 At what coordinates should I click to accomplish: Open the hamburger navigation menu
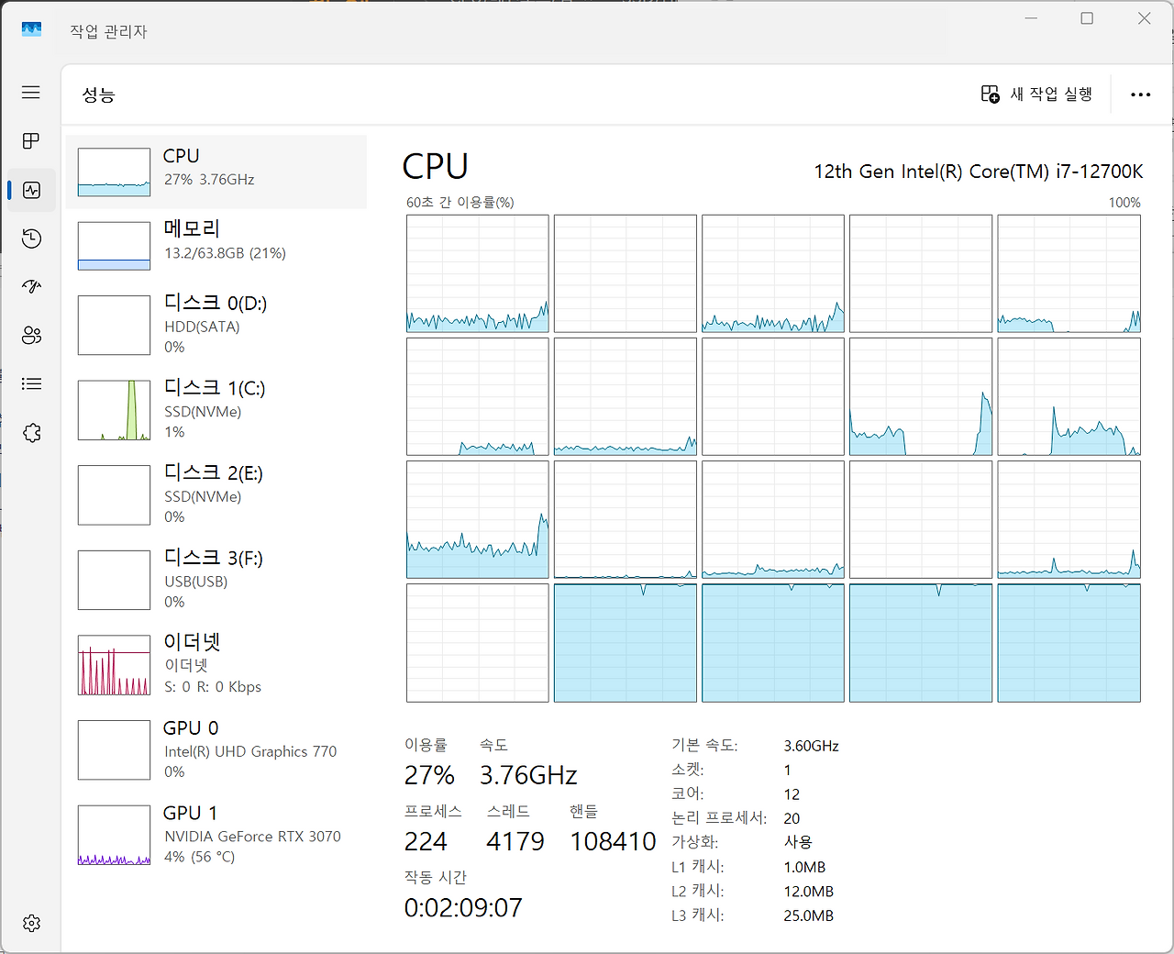click(31, 93)
